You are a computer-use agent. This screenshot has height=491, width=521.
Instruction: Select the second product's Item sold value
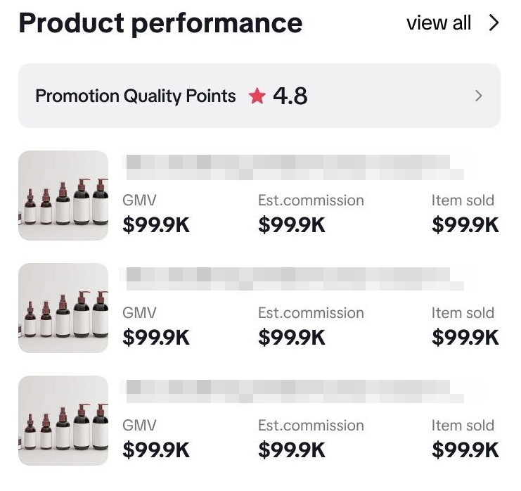(x=465, y=338)
